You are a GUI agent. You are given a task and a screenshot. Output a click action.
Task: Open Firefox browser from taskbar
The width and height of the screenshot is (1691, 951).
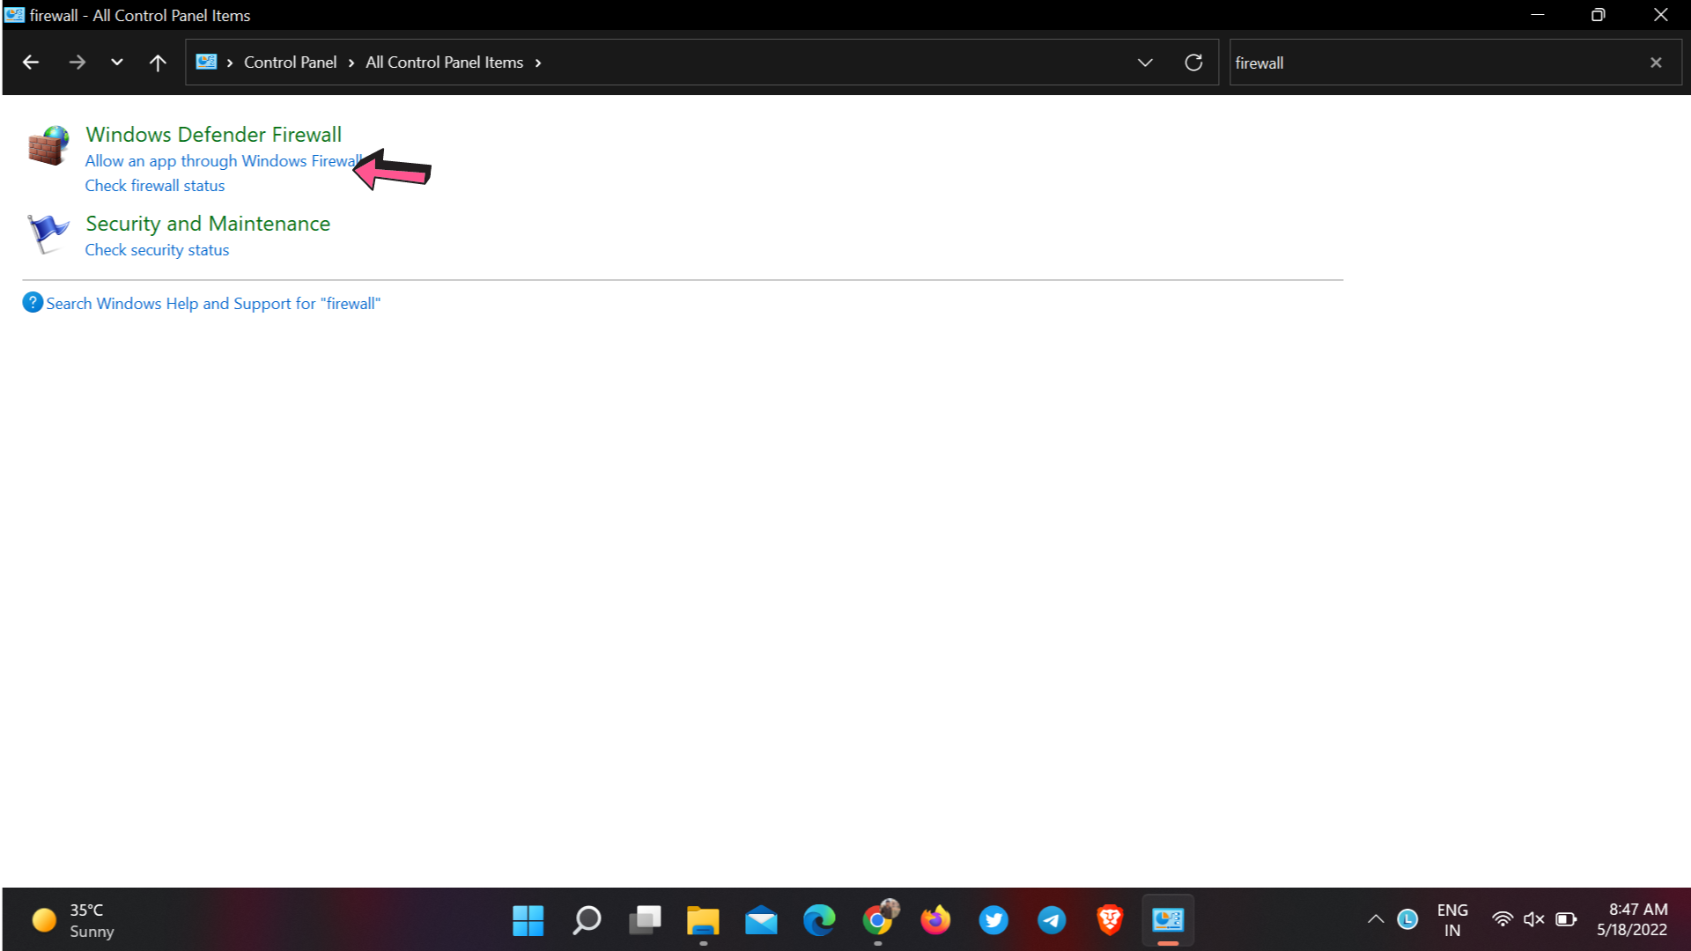pyautogui.click(x=935, y=919)
